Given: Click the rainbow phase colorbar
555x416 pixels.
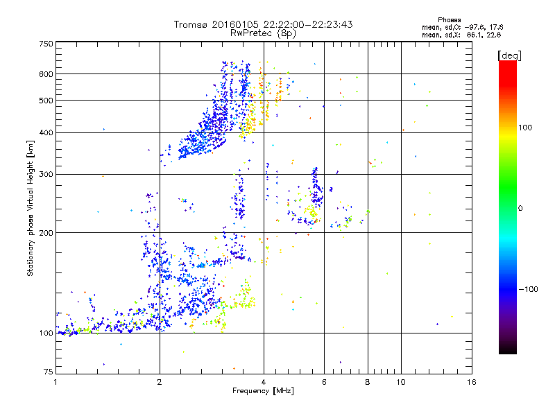Looking at the screenshot, I should point(508,207).
